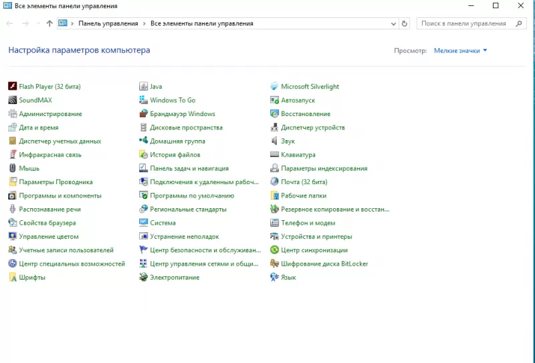Click the SoundMAX icon

12,100
